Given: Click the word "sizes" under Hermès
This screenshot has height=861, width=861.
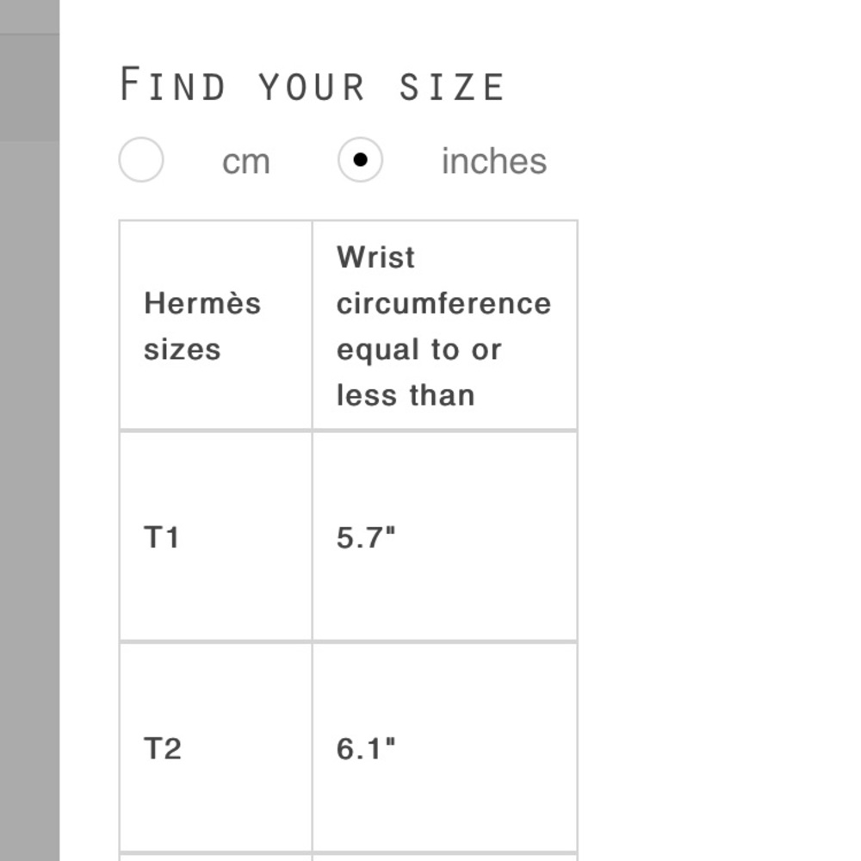Looking at the screenshot, I should [x=182, y=350].
